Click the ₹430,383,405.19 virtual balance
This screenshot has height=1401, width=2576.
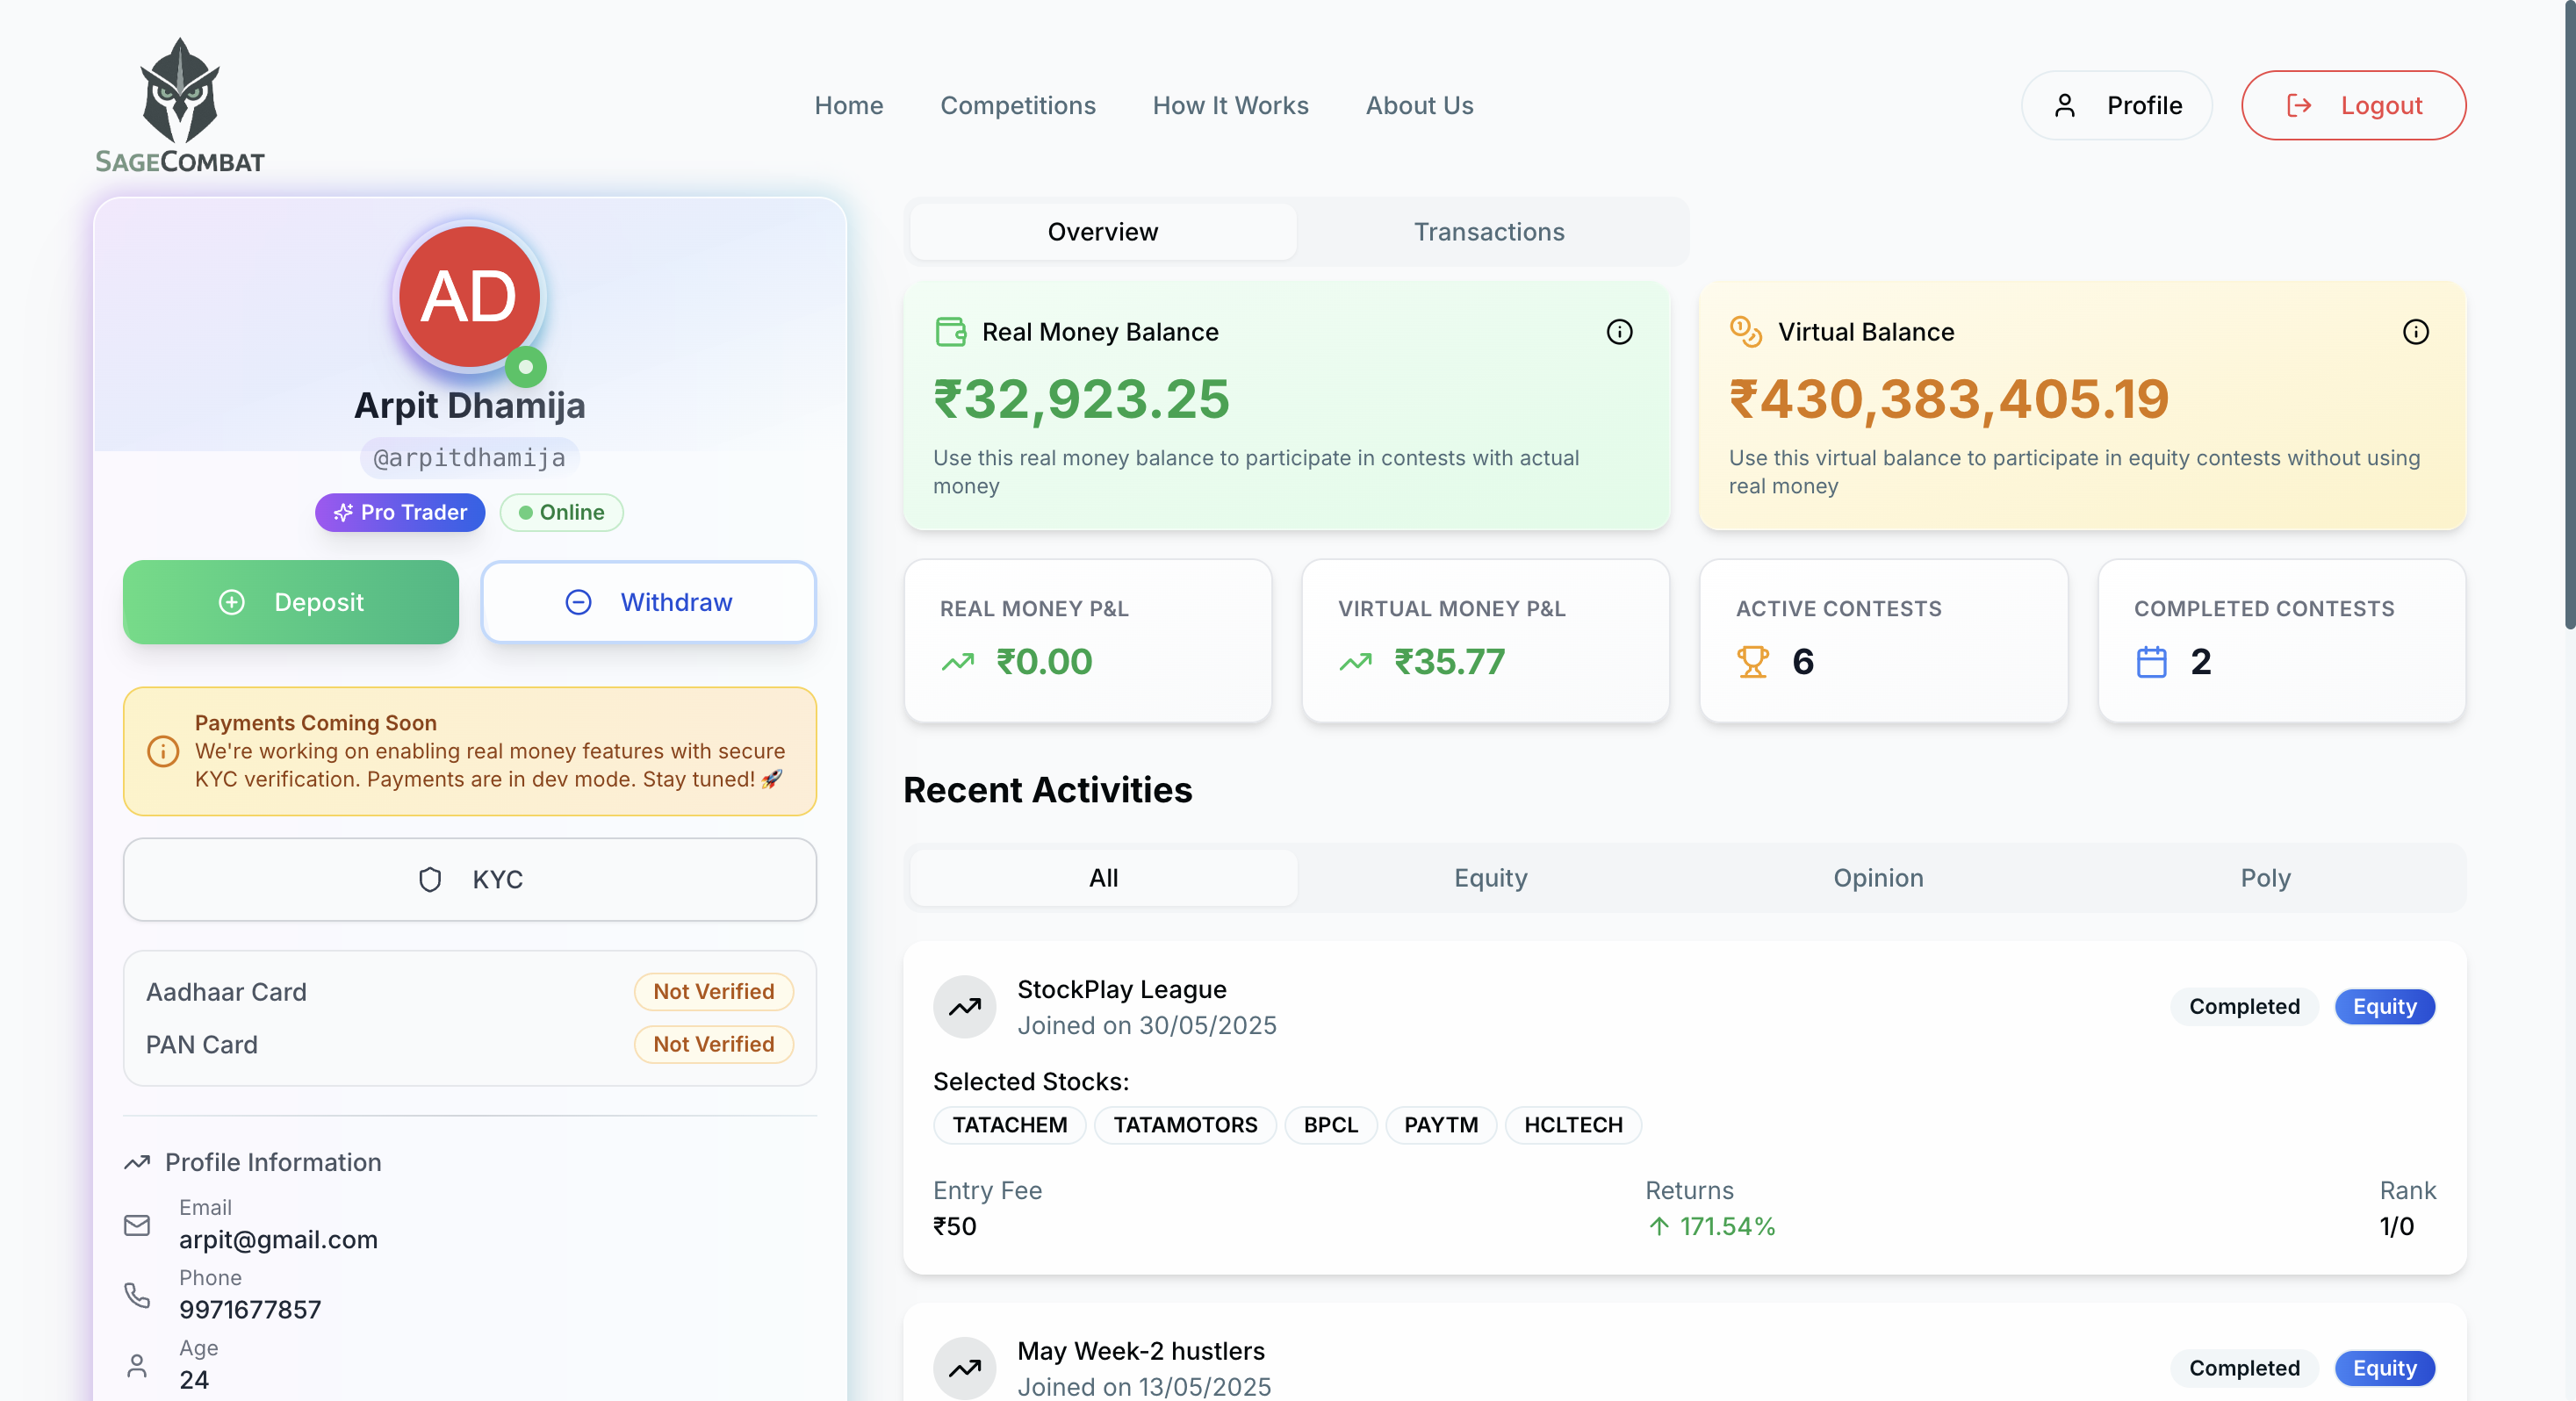tap(1949, 399)
